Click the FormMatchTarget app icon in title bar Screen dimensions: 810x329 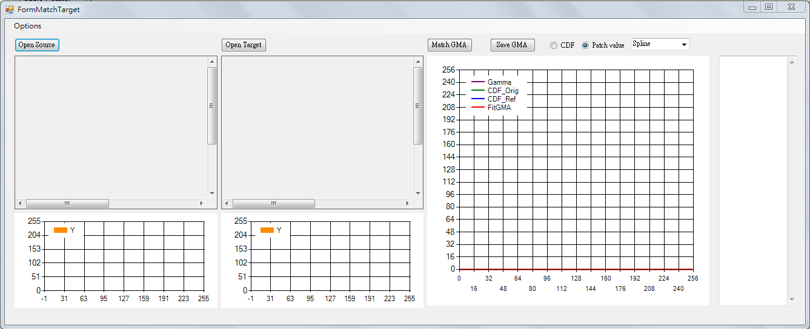click(x=10, y=10)
